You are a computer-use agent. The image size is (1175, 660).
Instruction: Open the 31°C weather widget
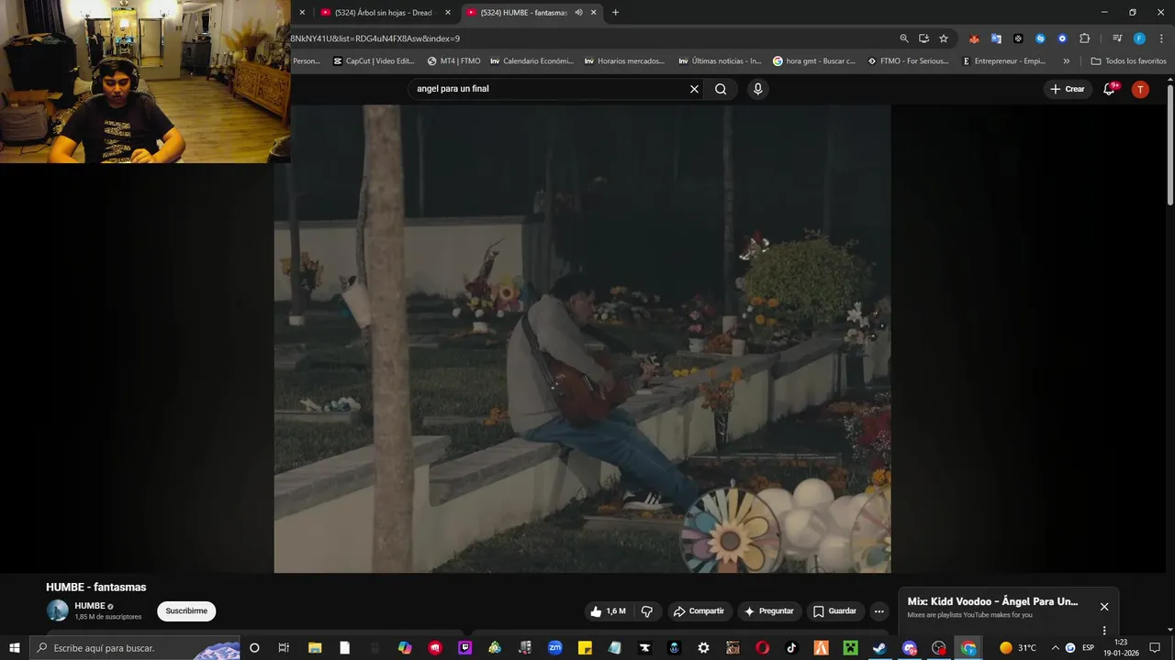pos(1017,647)
